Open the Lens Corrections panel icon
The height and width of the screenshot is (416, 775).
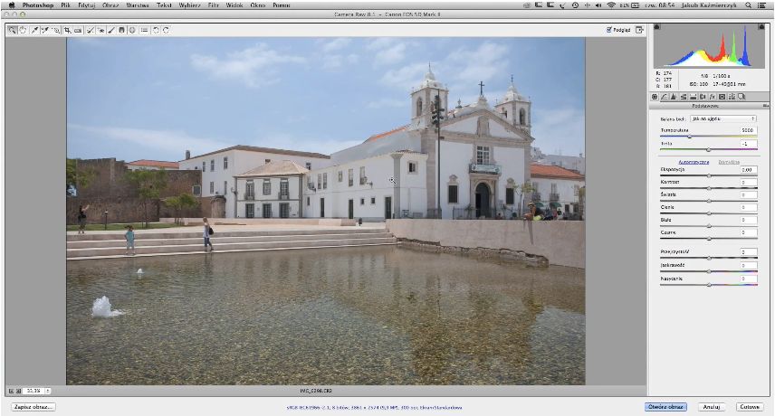pos(703,97)
